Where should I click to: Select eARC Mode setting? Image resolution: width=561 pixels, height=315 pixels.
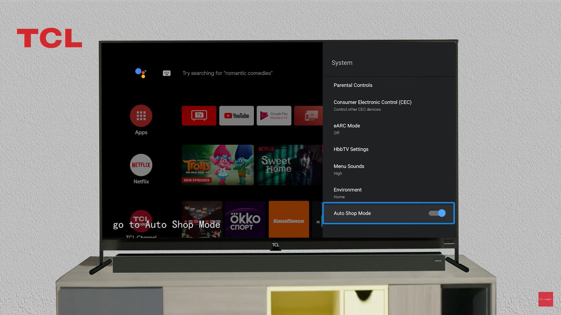pos(389,129)
